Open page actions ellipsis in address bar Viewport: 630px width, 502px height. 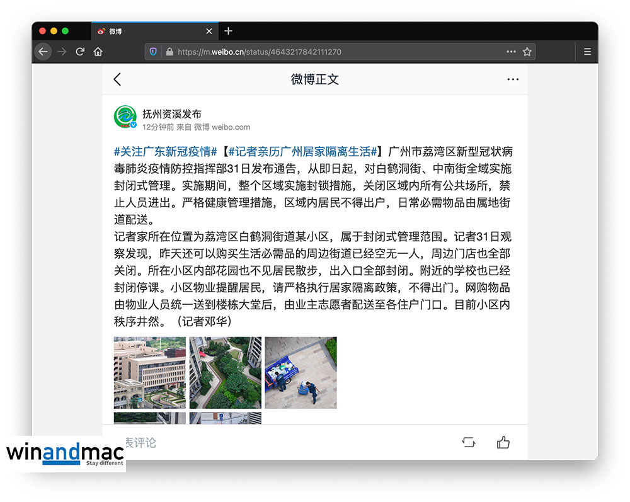click(511, 52)
